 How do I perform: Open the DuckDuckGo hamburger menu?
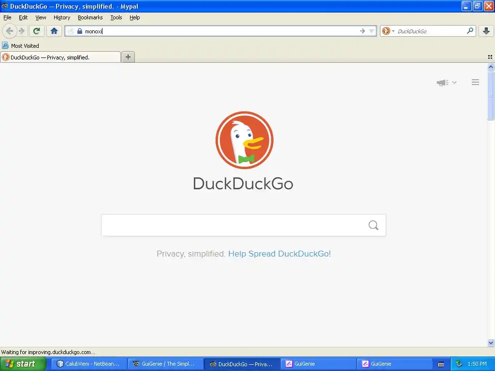tap(476, 82)
